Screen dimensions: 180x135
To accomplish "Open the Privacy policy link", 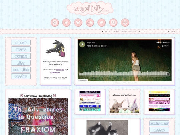I will pyautogui.click(x=83, y=80).
